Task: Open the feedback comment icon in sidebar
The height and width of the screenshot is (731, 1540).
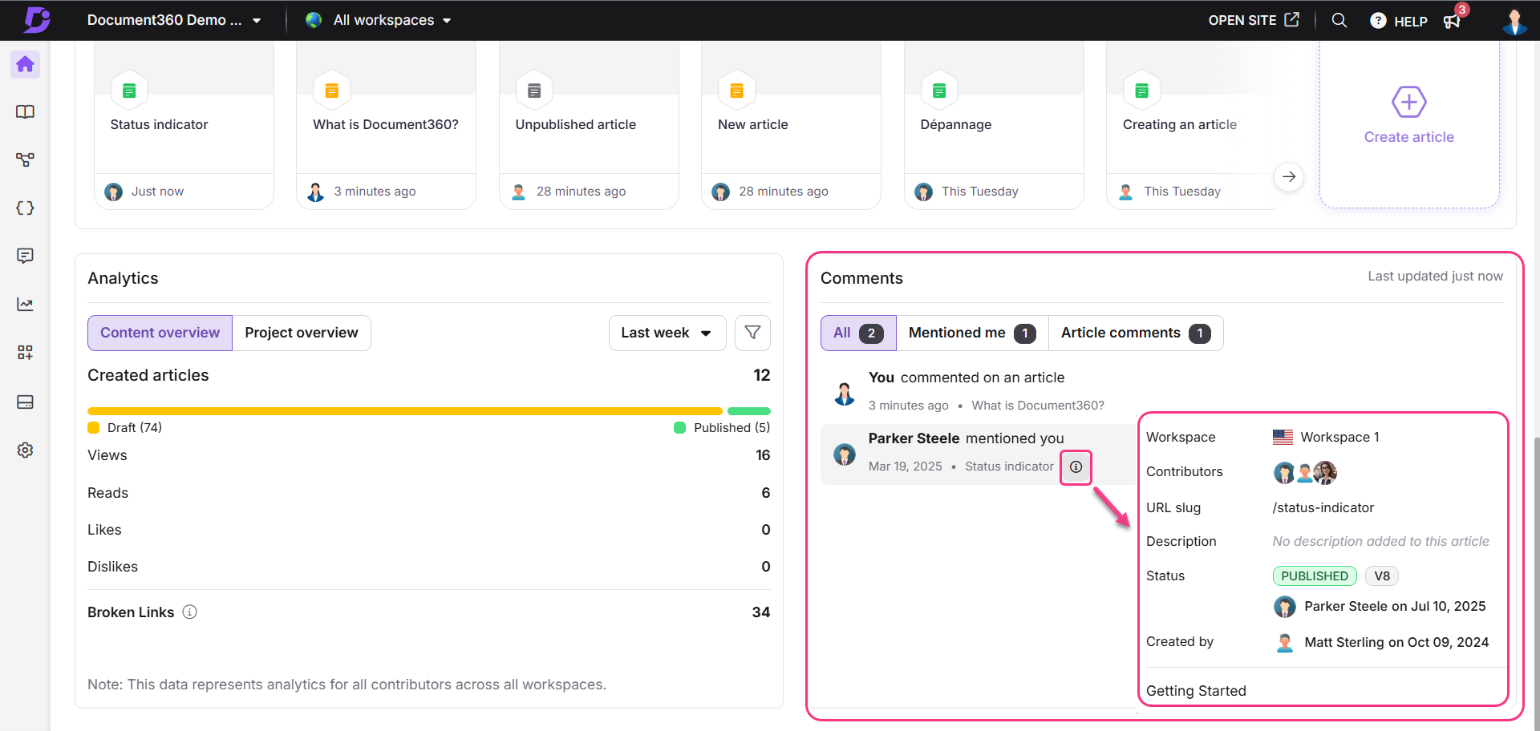Action: pyautogui.click(x=25, y=256)
